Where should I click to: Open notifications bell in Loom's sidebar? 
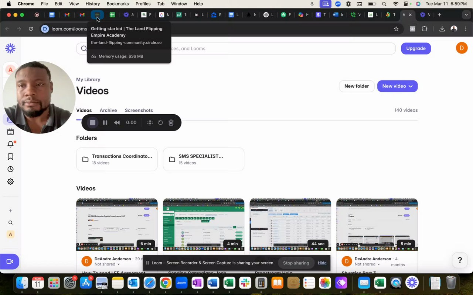pos(10,144)
